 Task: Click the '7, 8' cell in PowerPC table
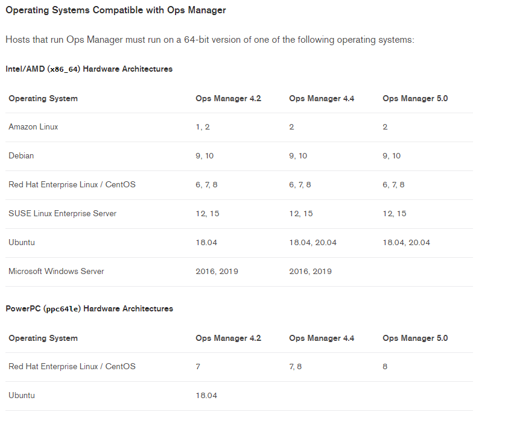[296, 367]
